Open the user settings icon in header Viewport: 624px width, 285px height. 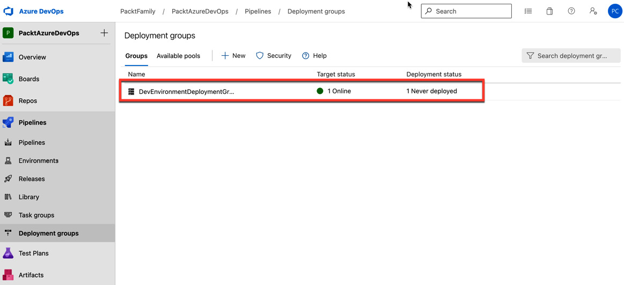593,11
